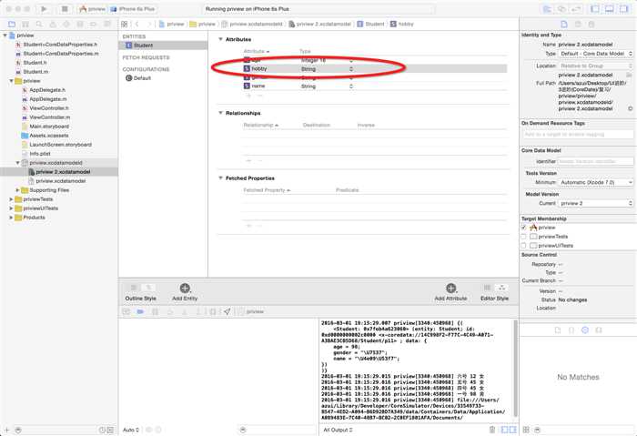
Task: Collapse the priview.xcdatamodeld group
Action: (x=18, y=163)
